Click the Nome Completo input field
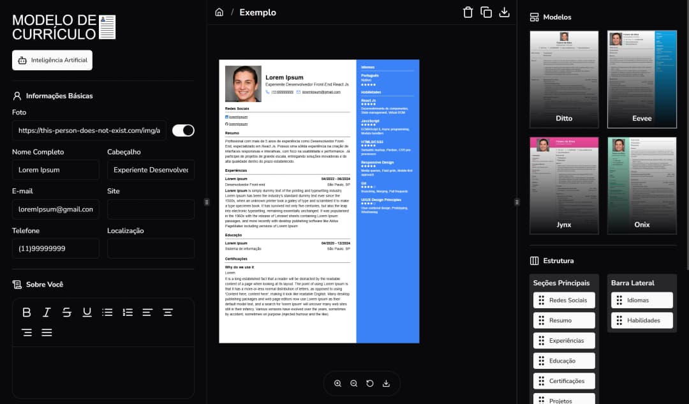 coord(56,170)
